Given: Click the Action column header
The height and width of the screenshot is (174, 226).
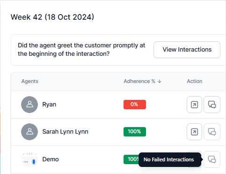Looking at the screenshot, I should tap(195, 81).
